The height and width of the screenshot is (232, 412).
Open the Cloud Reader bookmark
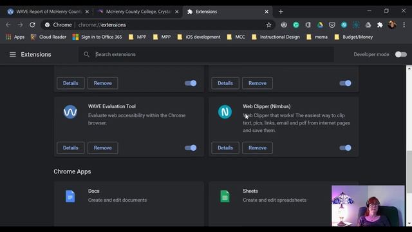48,37
